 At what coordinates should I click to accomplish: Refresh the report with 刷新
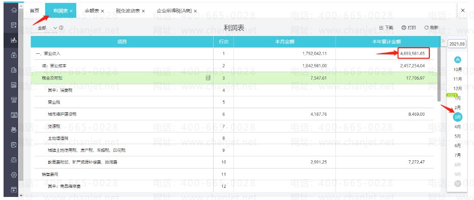[431, 27]
